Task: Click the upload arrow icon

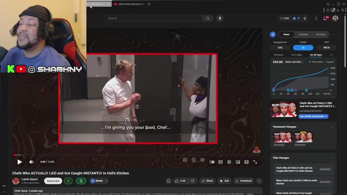Action: click(x=316, y=18)
